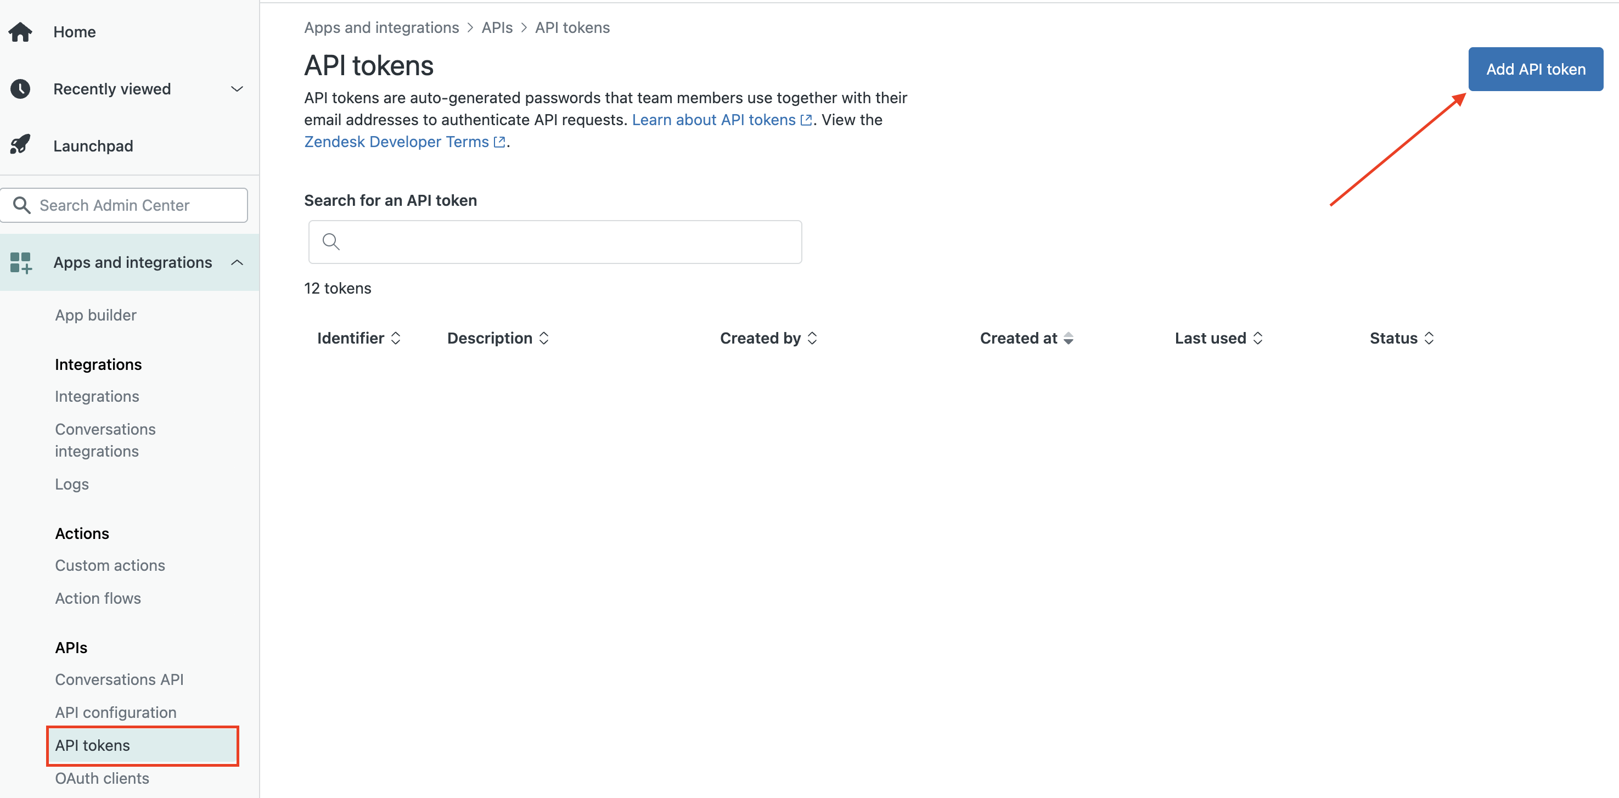1619x798 pixels.
Task: Open App builder in sidebar
Action: tap(95, 315)
